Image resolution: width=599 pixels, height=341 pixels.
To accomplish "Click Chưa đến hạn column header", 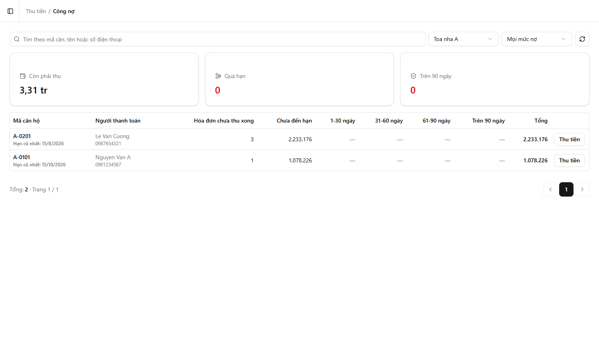I will [x=294, y=121].
